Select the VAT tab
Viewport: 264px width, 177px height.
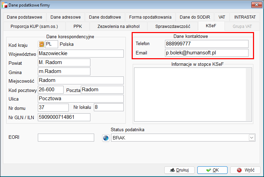click(222, 17)
